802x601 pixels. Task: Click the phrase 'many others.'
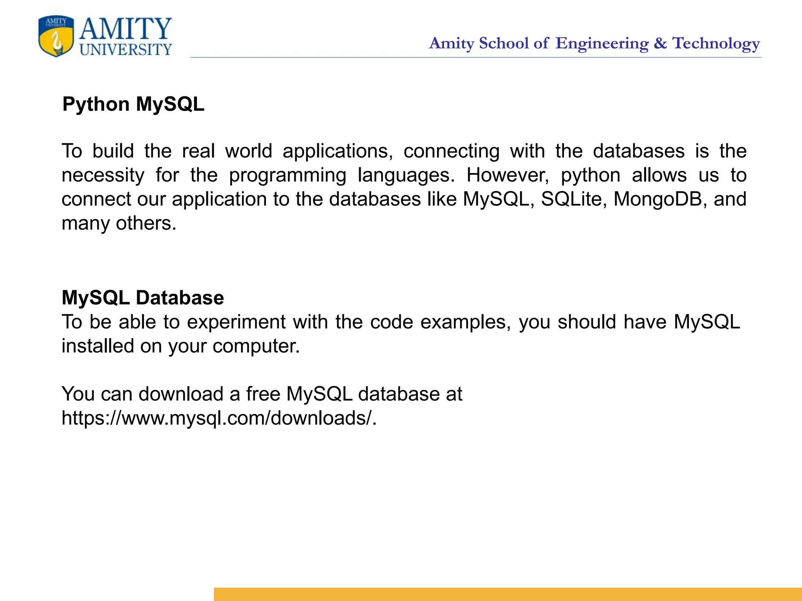pos(119,223)
